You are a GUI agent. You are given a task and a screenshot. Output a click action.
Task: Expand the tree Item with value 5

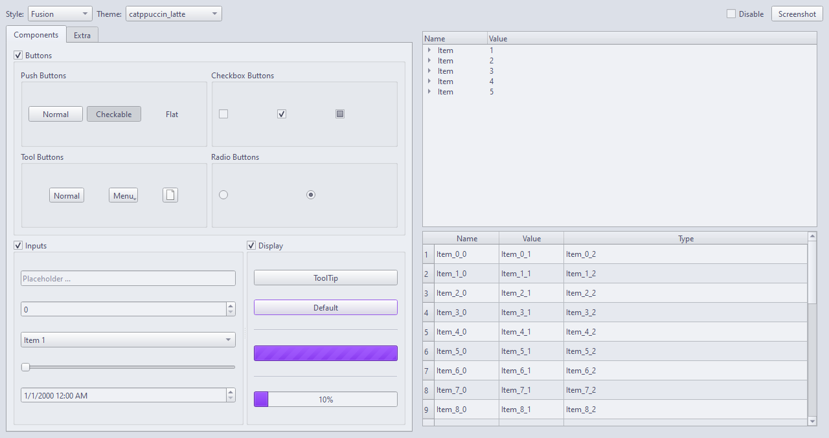tap(429, 92)
